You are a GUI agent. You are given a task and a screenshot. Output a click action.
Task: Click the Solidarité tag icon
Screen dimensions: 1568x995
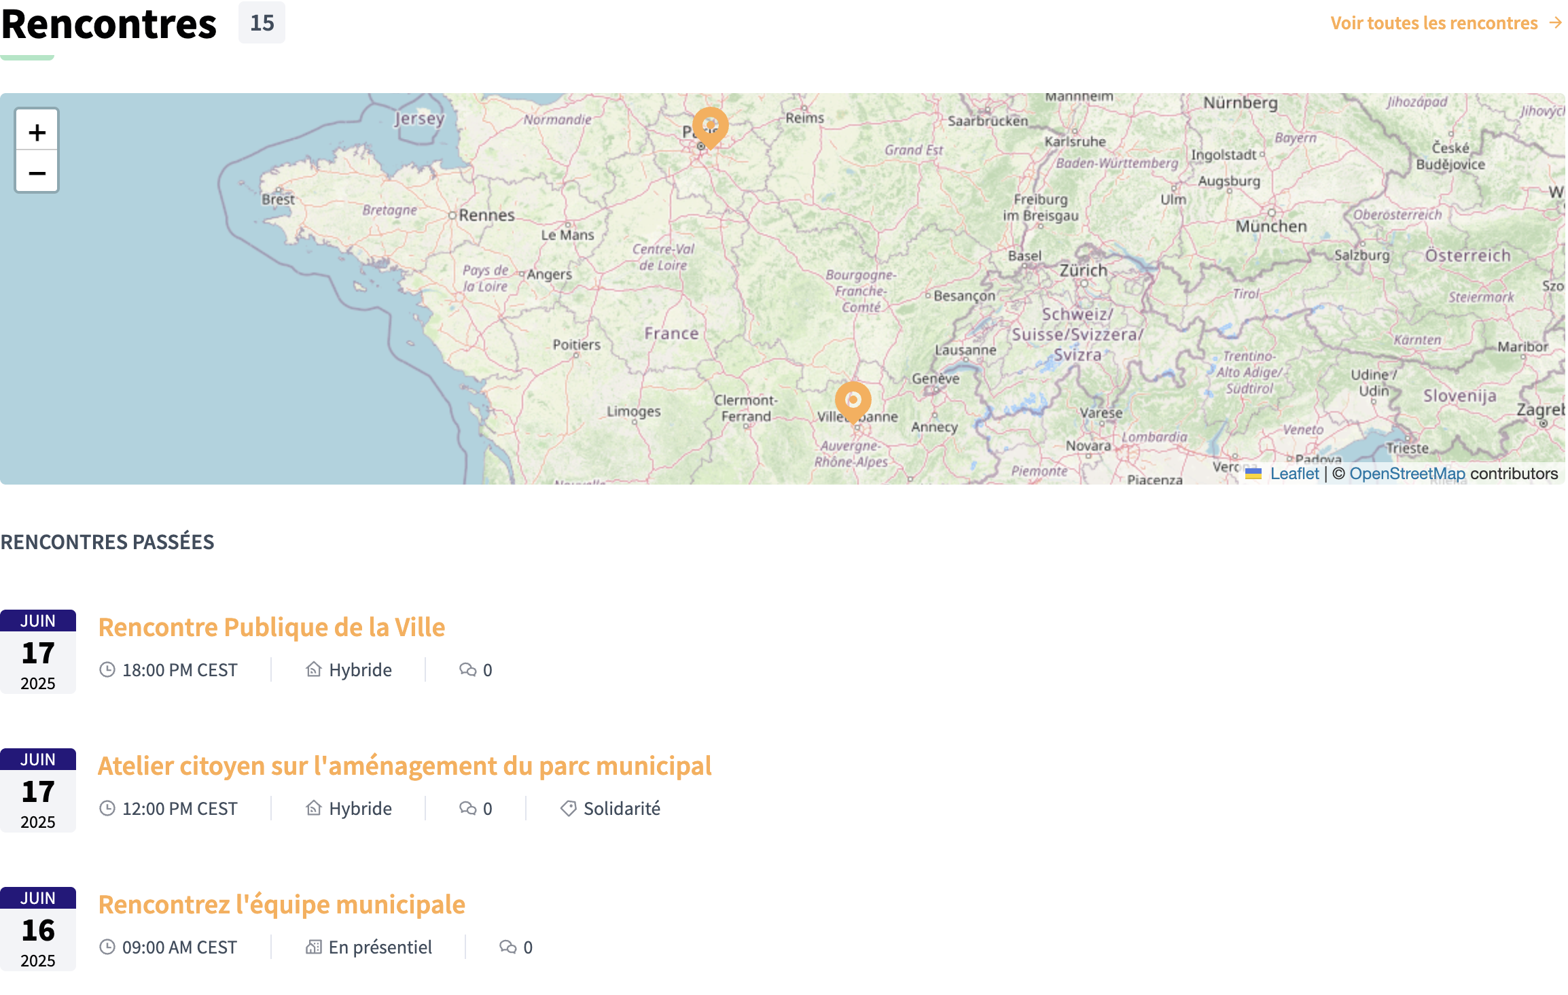pos(568,808)
